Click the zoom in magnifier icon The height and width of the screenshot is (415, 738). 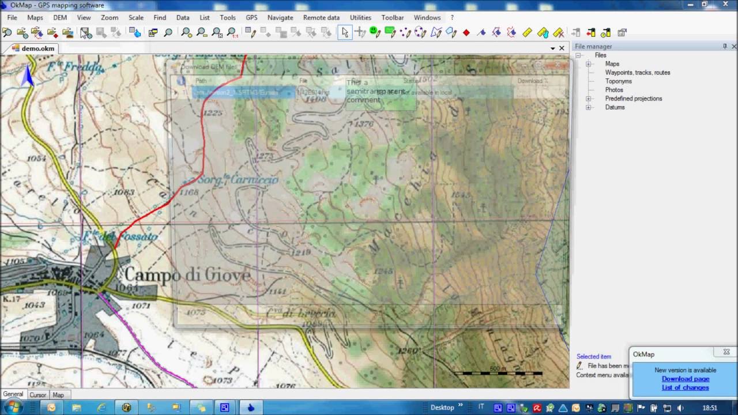(186, 32)
